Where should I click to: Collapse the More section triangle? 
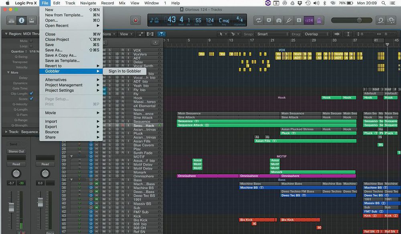pos(8,72)
